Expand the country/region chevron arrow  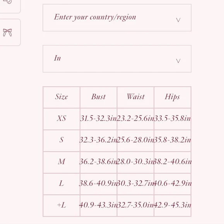(x=178, y=20)
